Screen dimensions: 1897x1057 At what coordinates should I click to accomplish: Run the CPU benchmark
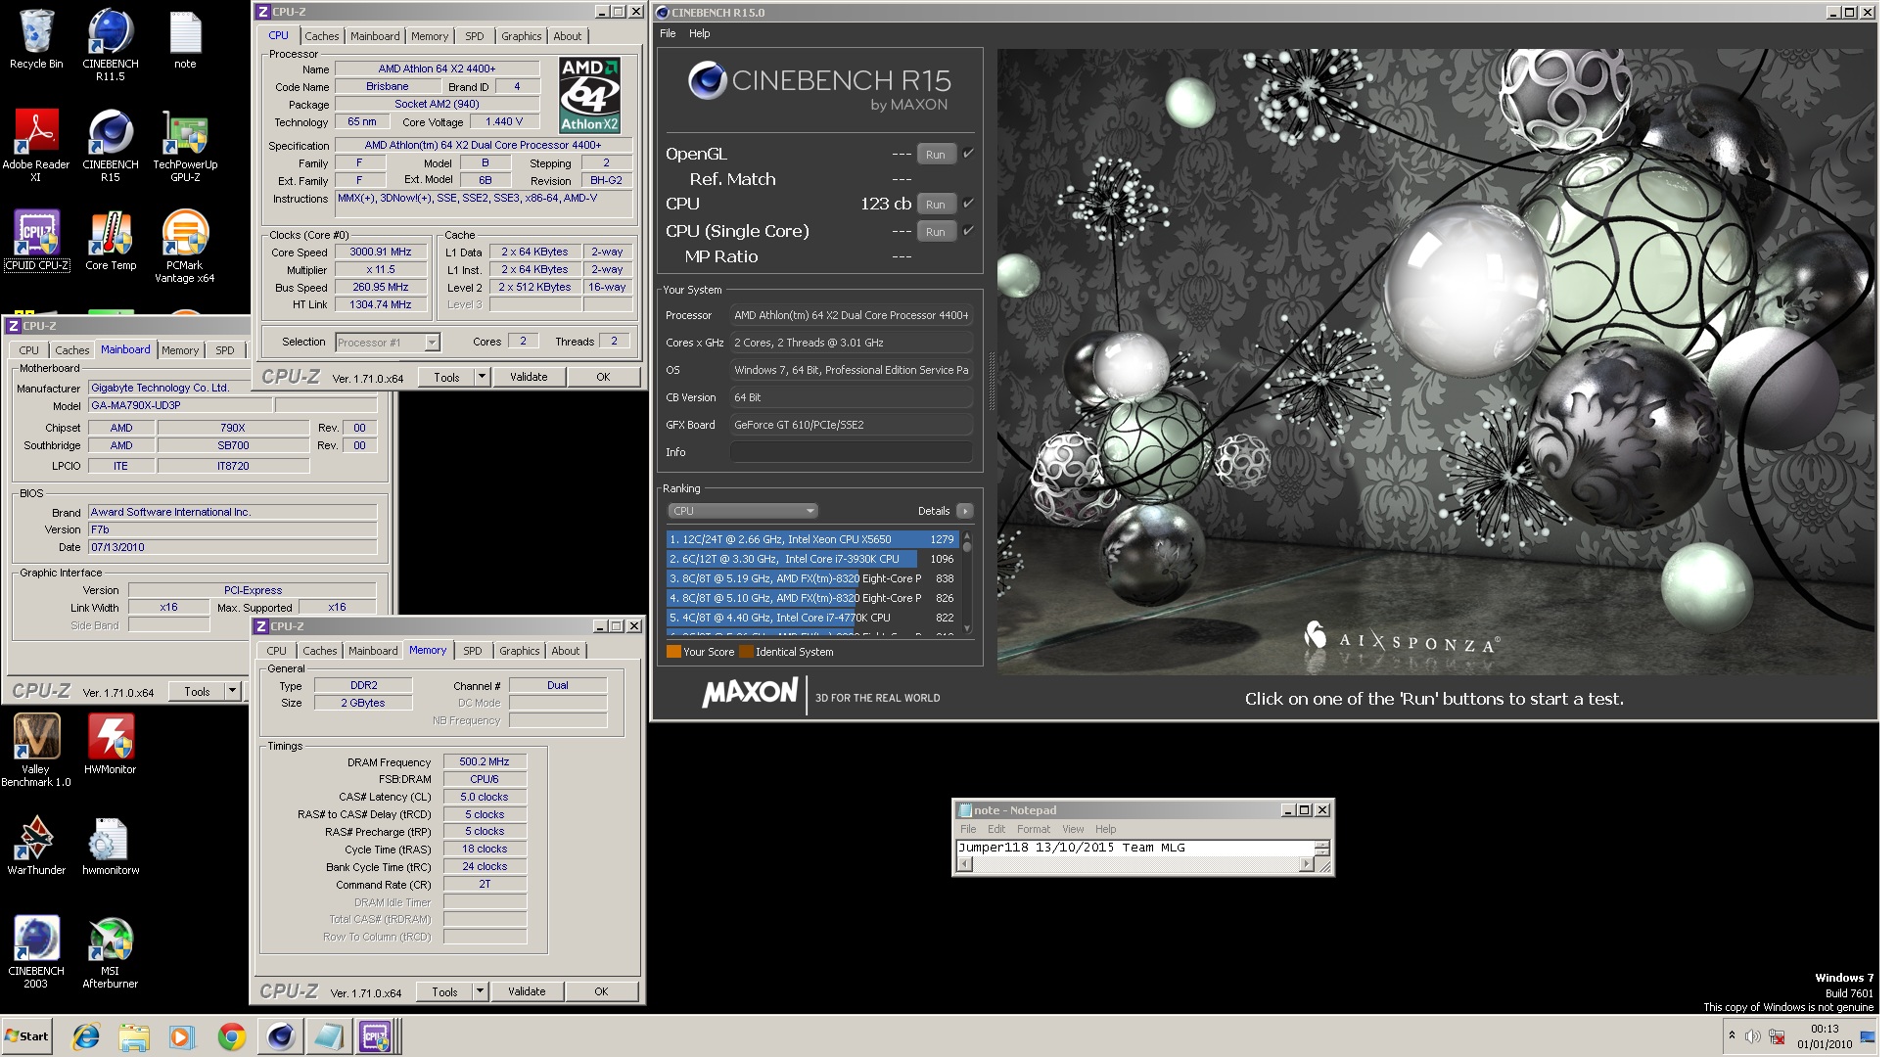click(936, 204)
